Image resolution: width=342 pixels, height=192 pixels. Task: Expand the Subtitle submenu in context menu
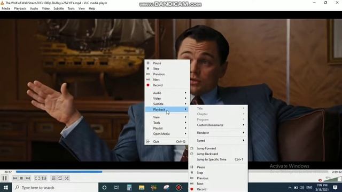coord(167,104)
